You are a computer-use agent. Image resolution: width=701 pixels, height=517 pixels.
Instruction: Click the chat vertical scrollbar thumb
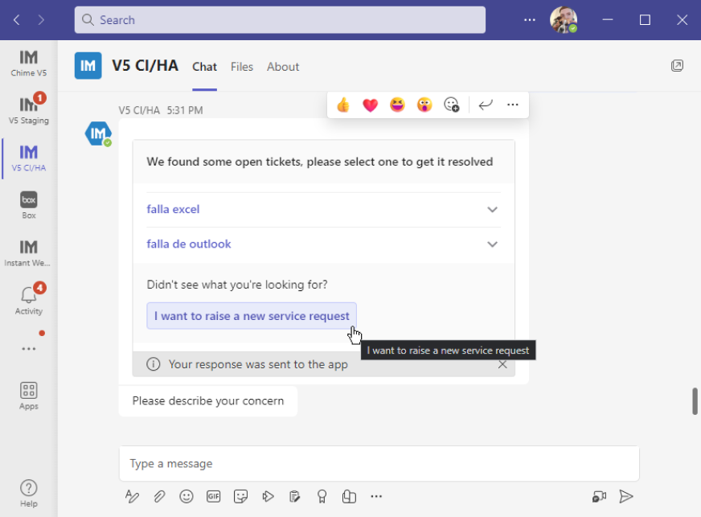click(x=695, y=401)
